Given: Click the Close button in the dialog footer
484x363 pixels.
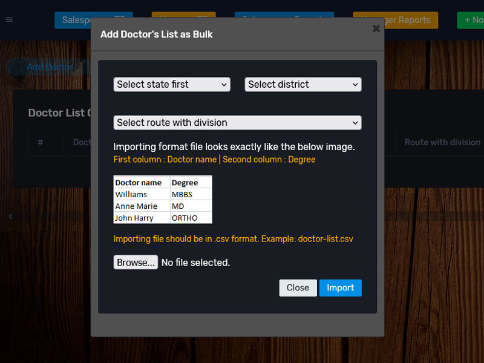Looking at the screenshot, I should coord(298,288).
